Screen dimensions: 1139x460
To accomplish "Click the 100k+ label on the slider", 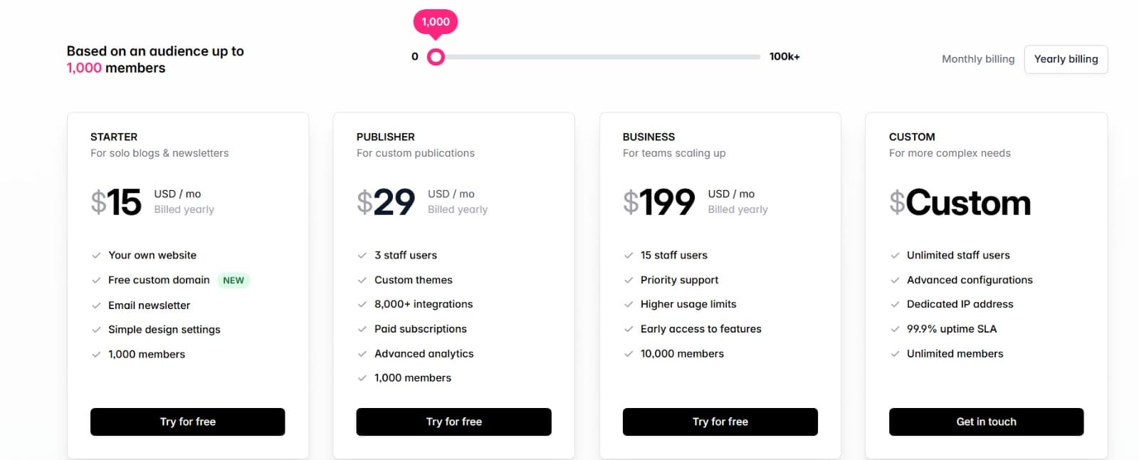I will (x=784, y=56).
